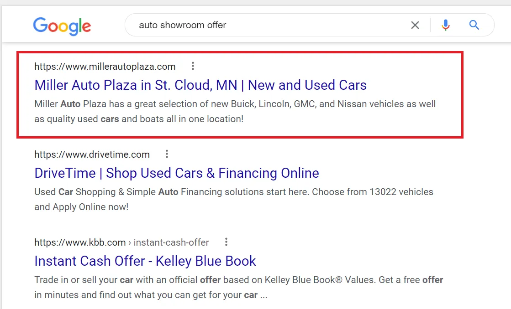Click the https://www.drivetime.com URL
This screenshot has width=511, height=309.
(x=92, y=154)
